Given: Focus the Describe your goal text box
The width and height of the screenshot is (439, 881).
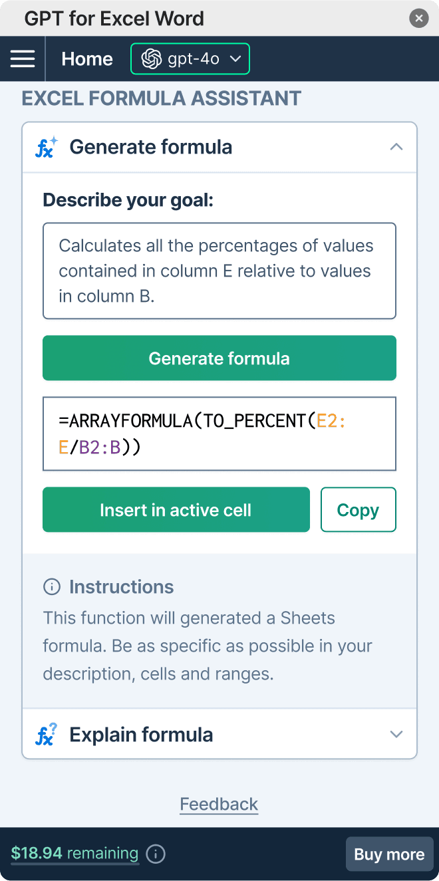Looking at the screenshot, I should tap(219, 271).
